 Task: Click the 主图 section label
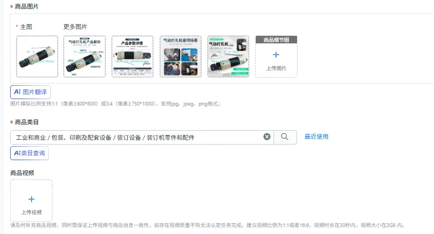26,27
